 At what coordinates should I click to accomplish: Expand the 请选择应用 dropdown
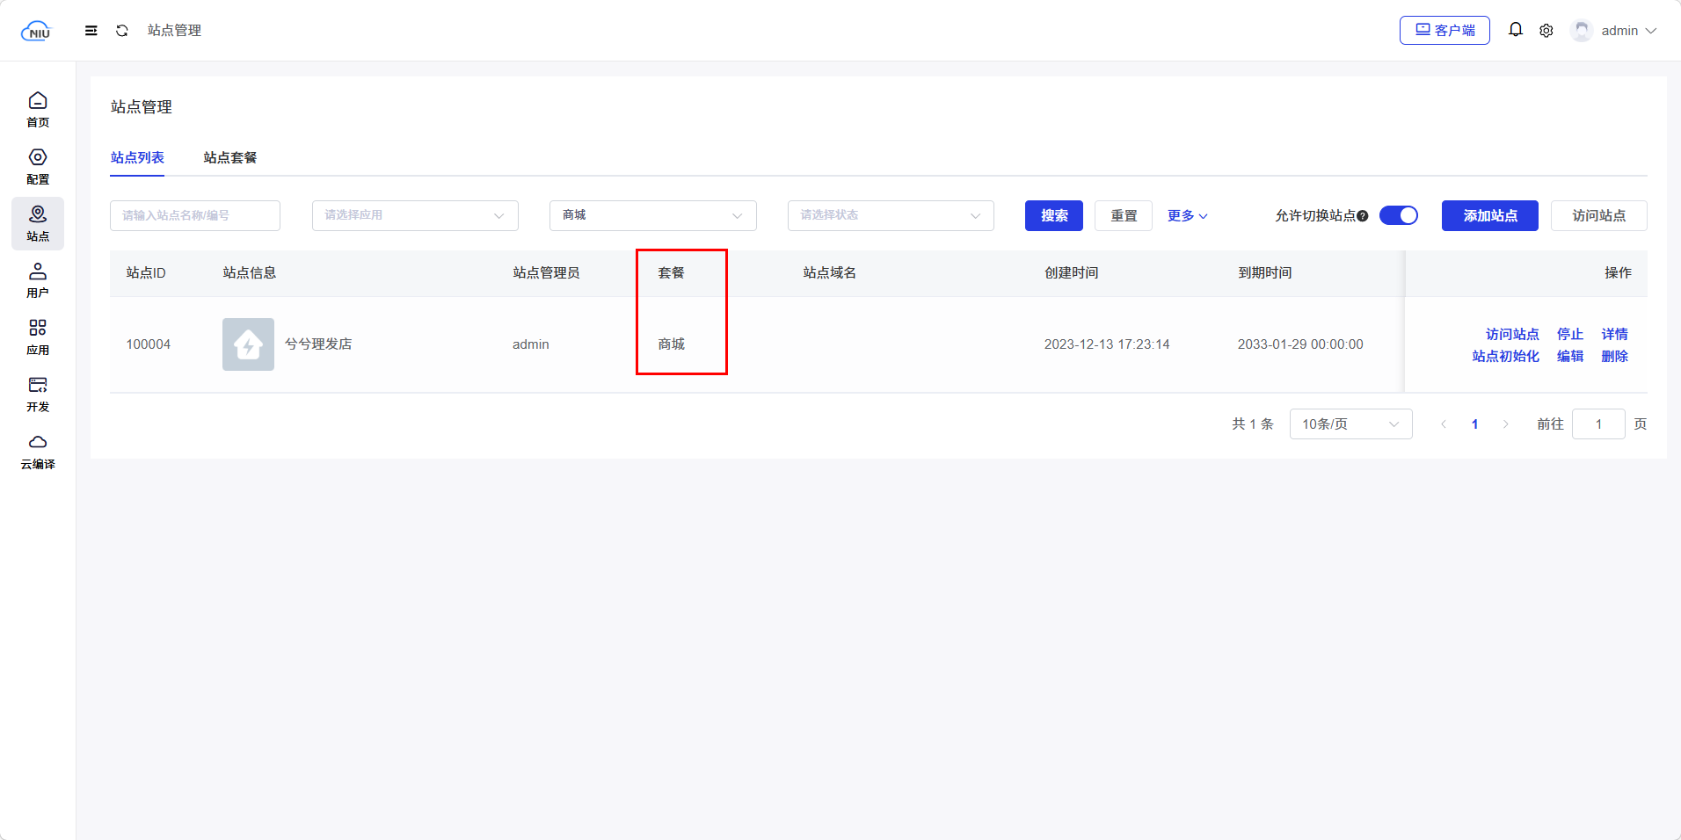415,215
